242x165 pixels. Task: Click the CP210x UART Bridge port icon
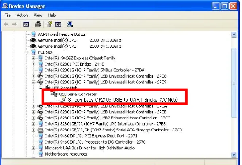63,100
